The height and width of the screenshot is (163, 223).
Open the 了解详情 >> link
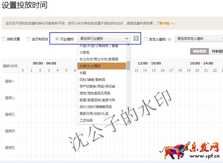click(165, 24)
